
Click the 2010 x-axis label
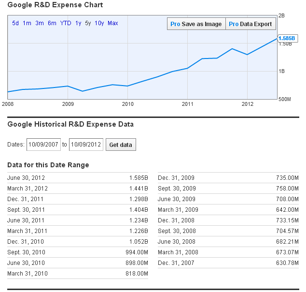pos(127,104)
